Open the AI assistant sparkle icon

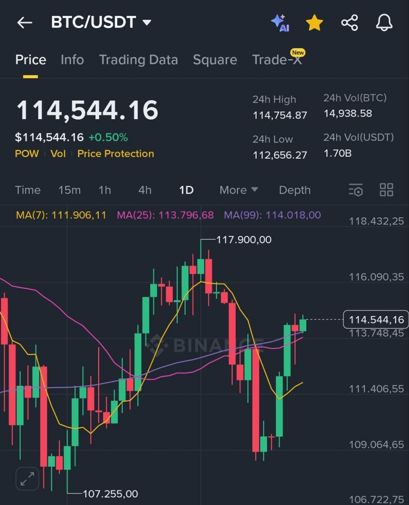tap(280, 23)
